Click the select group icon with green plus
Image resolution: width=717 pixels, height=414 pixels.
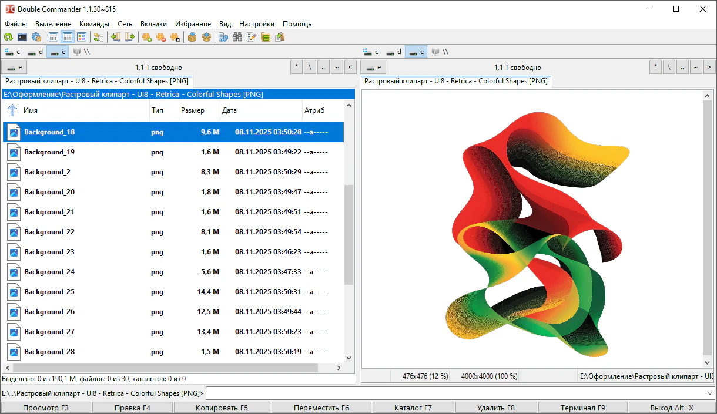pos(146,37)
